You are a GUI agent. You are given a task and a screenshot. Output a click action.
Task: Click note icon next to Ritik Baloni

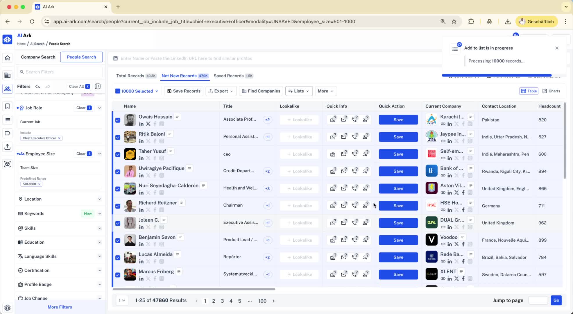click(170, 134)
